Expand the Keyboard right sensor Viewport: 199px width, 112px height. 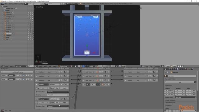[37, 80]
